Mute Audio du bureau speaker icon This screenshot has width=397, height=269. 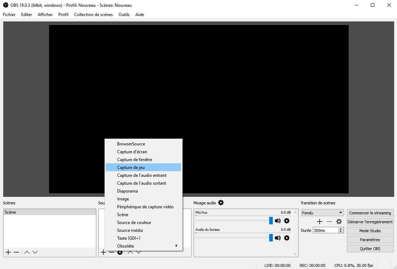(278, 238)
